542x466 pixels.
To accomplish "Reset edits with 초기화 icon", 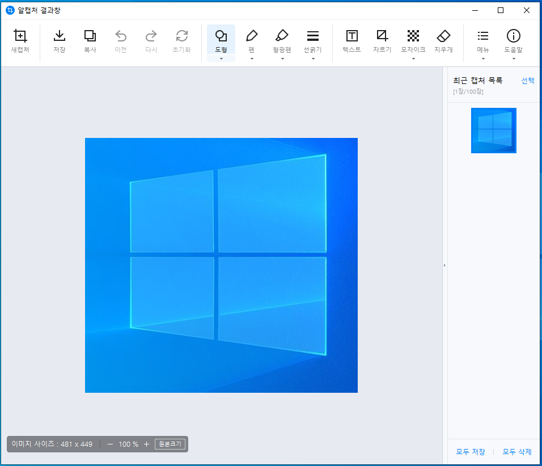I will pyautogui.click(x=182, y=36).
